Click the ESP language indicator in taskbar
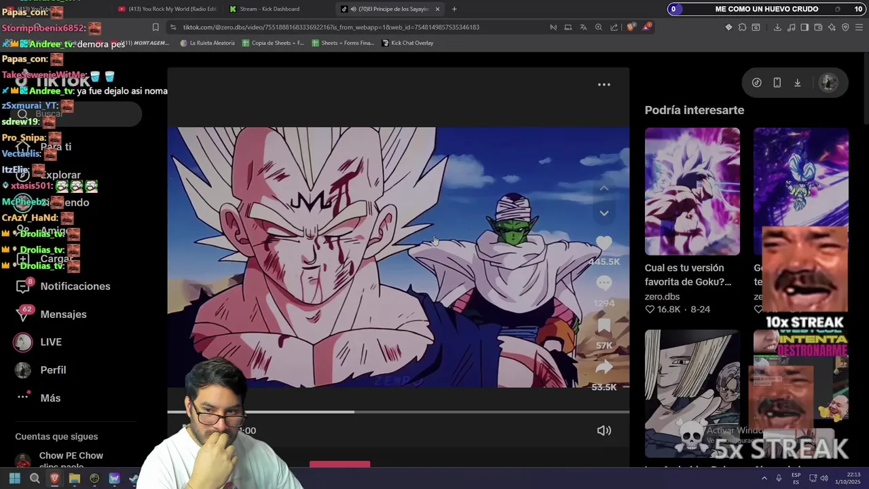 (x=796, y=478)
